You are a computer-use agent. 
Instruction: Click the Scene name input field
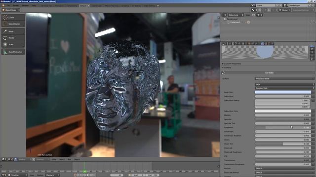(x=266, y=5)
